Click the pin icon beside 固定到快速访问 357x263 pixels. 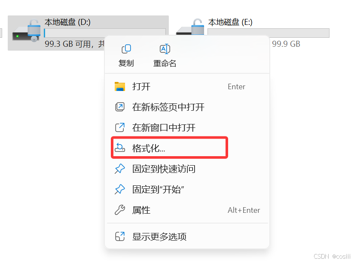point(120,169)
